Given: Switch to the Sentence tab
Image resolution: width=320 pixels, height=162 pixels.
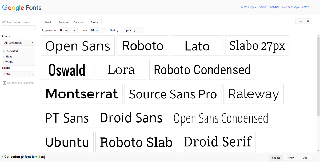Looking at the screenshot, I should coord(63,22).
